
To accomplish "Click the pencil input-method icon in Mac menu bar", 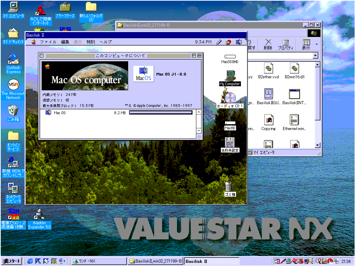I will (x=219, y=42).
